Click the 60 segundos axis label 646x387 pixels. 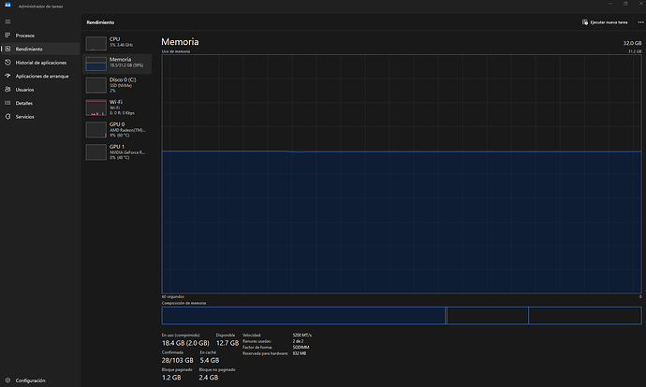tap(173, 296)
